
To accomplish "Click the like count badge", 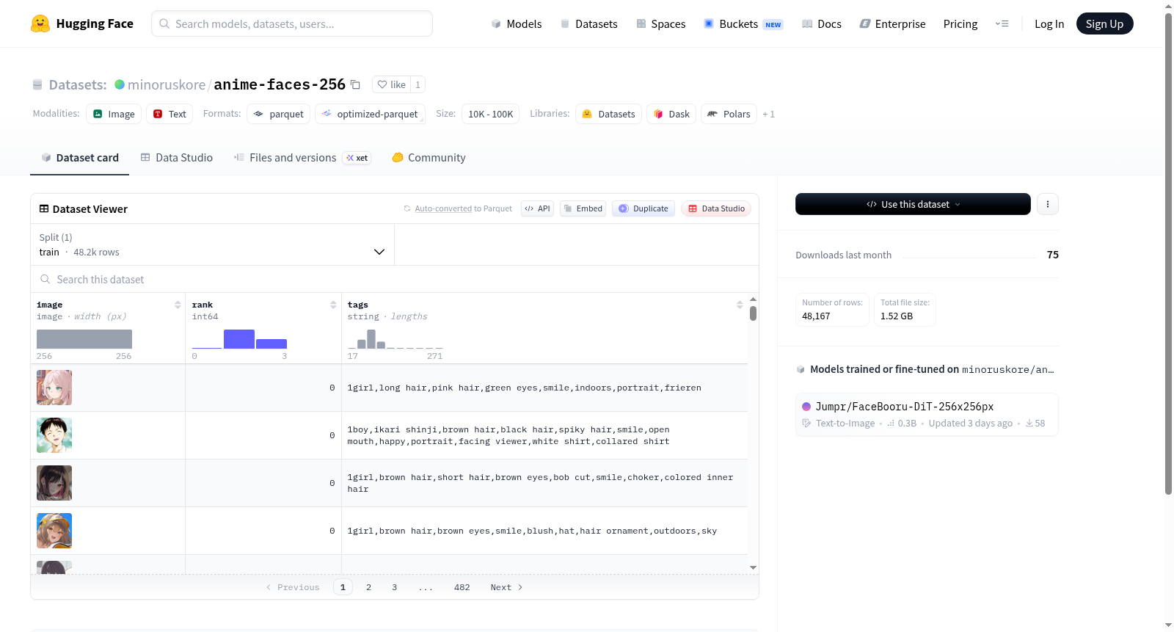I will coord(418,84).
